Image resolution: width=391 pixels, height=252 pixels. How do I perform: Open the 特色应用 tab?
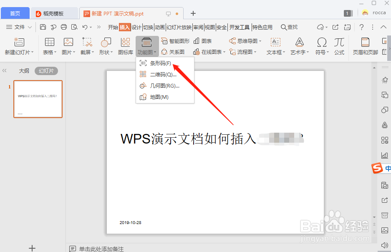(x=262, y=27)
